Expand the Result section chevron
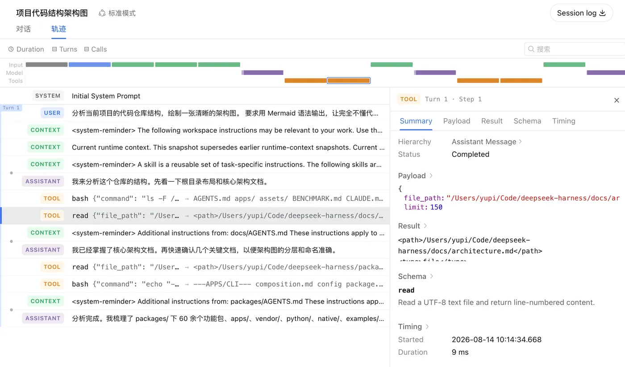 425,226
